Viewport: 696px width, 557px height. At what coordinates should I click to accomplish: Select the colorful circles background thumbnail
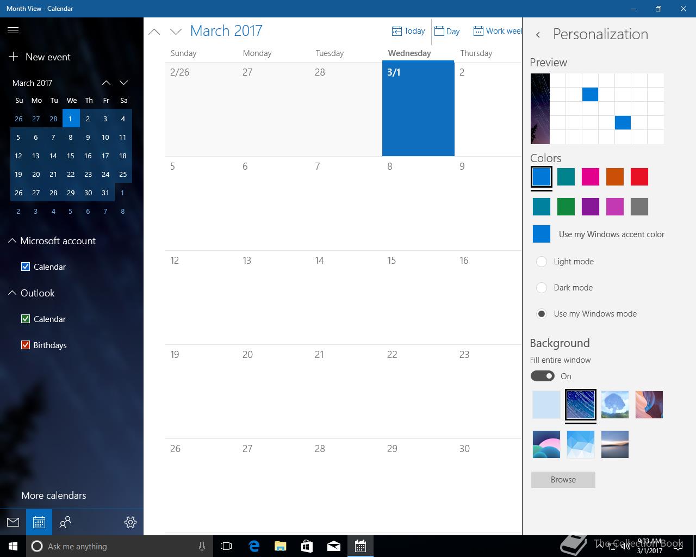pos(546,444)
